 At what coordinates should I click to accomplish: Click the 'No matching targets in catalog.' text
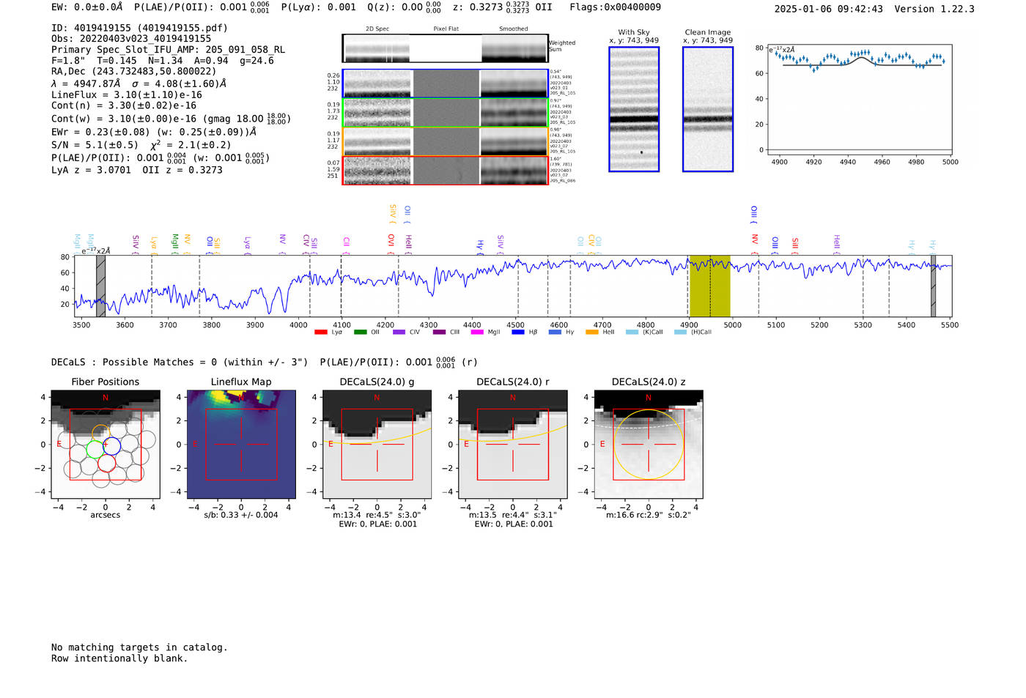139,647
